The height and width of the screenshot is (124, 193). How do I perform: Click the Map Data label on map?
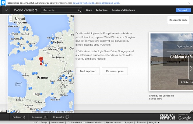[x=36, y=112]
